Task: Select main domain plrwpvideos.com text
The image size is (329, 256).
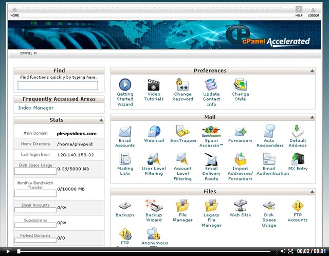Action: tap(77, 134)
